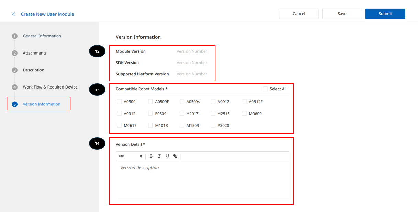Image resolution: width=418 pixels, height=212 pixels.
Task: Click inside the Version description text area
Action: pyautogui.click(x=202, y=180)
